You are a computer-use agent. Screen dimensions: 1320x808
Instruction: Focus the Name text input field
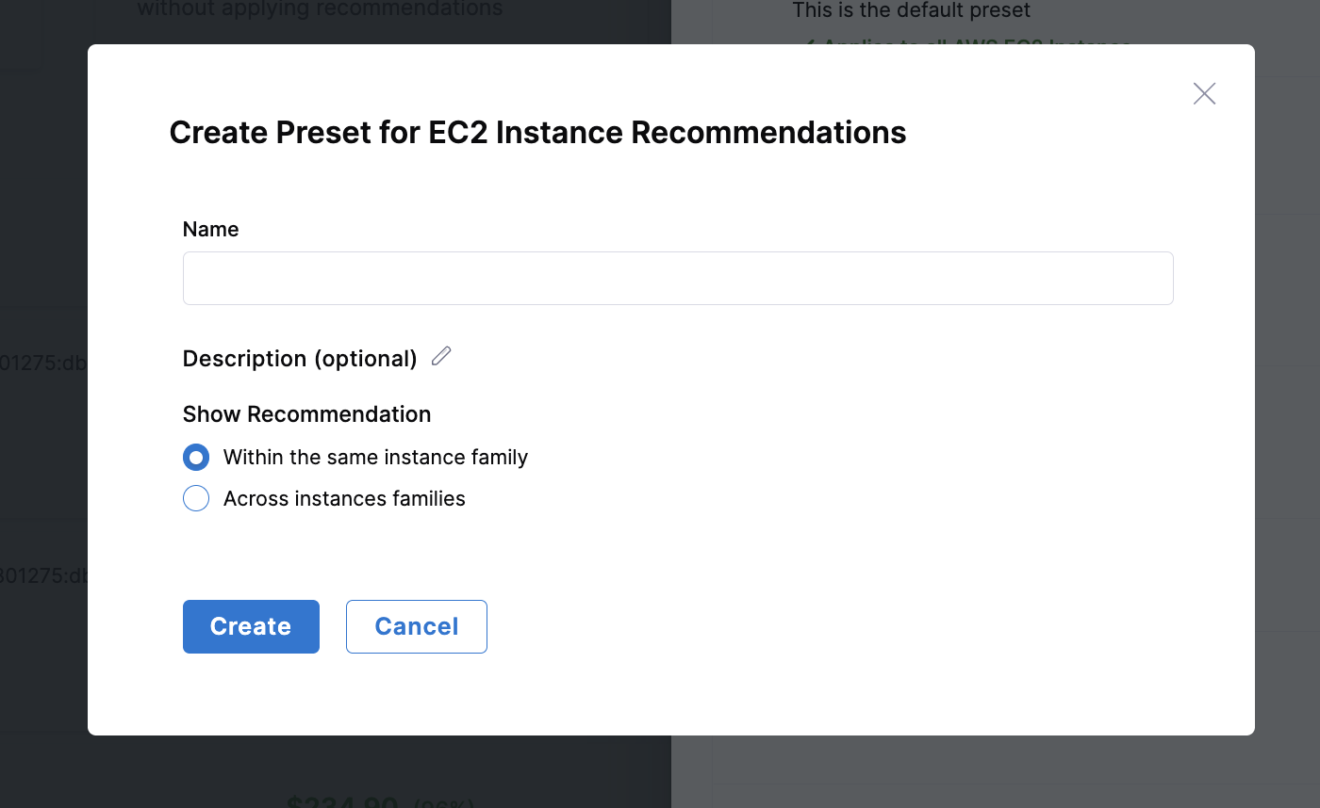click(x=677, y=279)
